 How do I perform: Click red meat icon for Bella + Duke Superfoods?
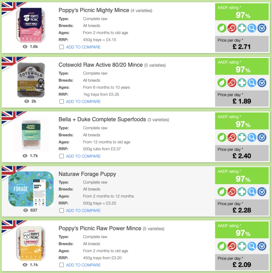pos(232,137)
